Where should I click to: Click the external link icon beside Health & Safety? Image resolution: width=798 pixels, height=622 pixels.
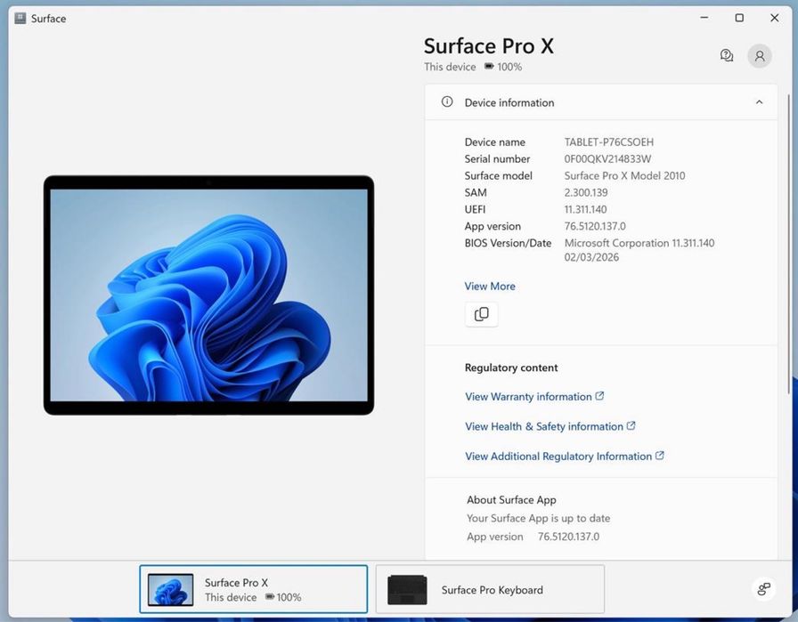(631, 425)
